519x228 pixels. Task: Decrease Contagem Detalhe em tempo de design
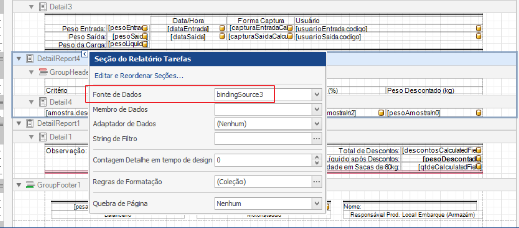317,163
